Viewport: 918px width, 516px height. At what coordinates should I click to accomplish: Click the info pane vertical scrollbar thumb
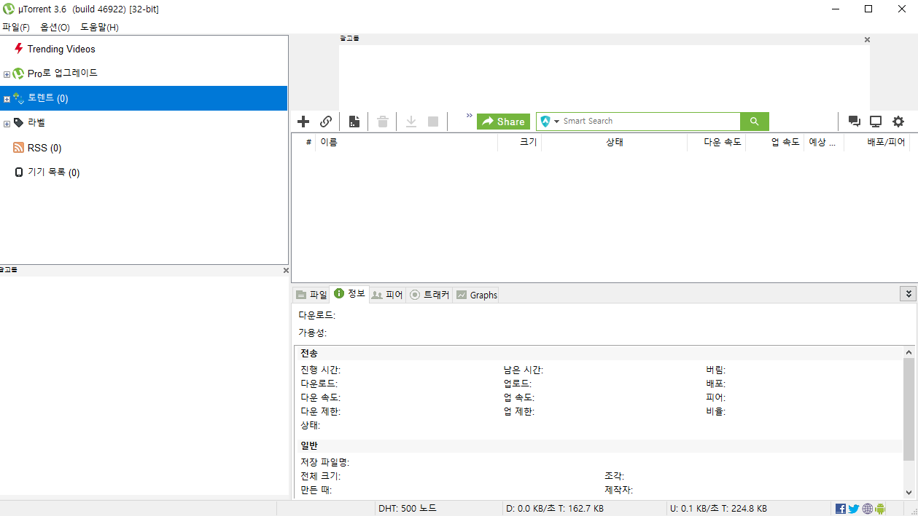[x=909, y=409]
